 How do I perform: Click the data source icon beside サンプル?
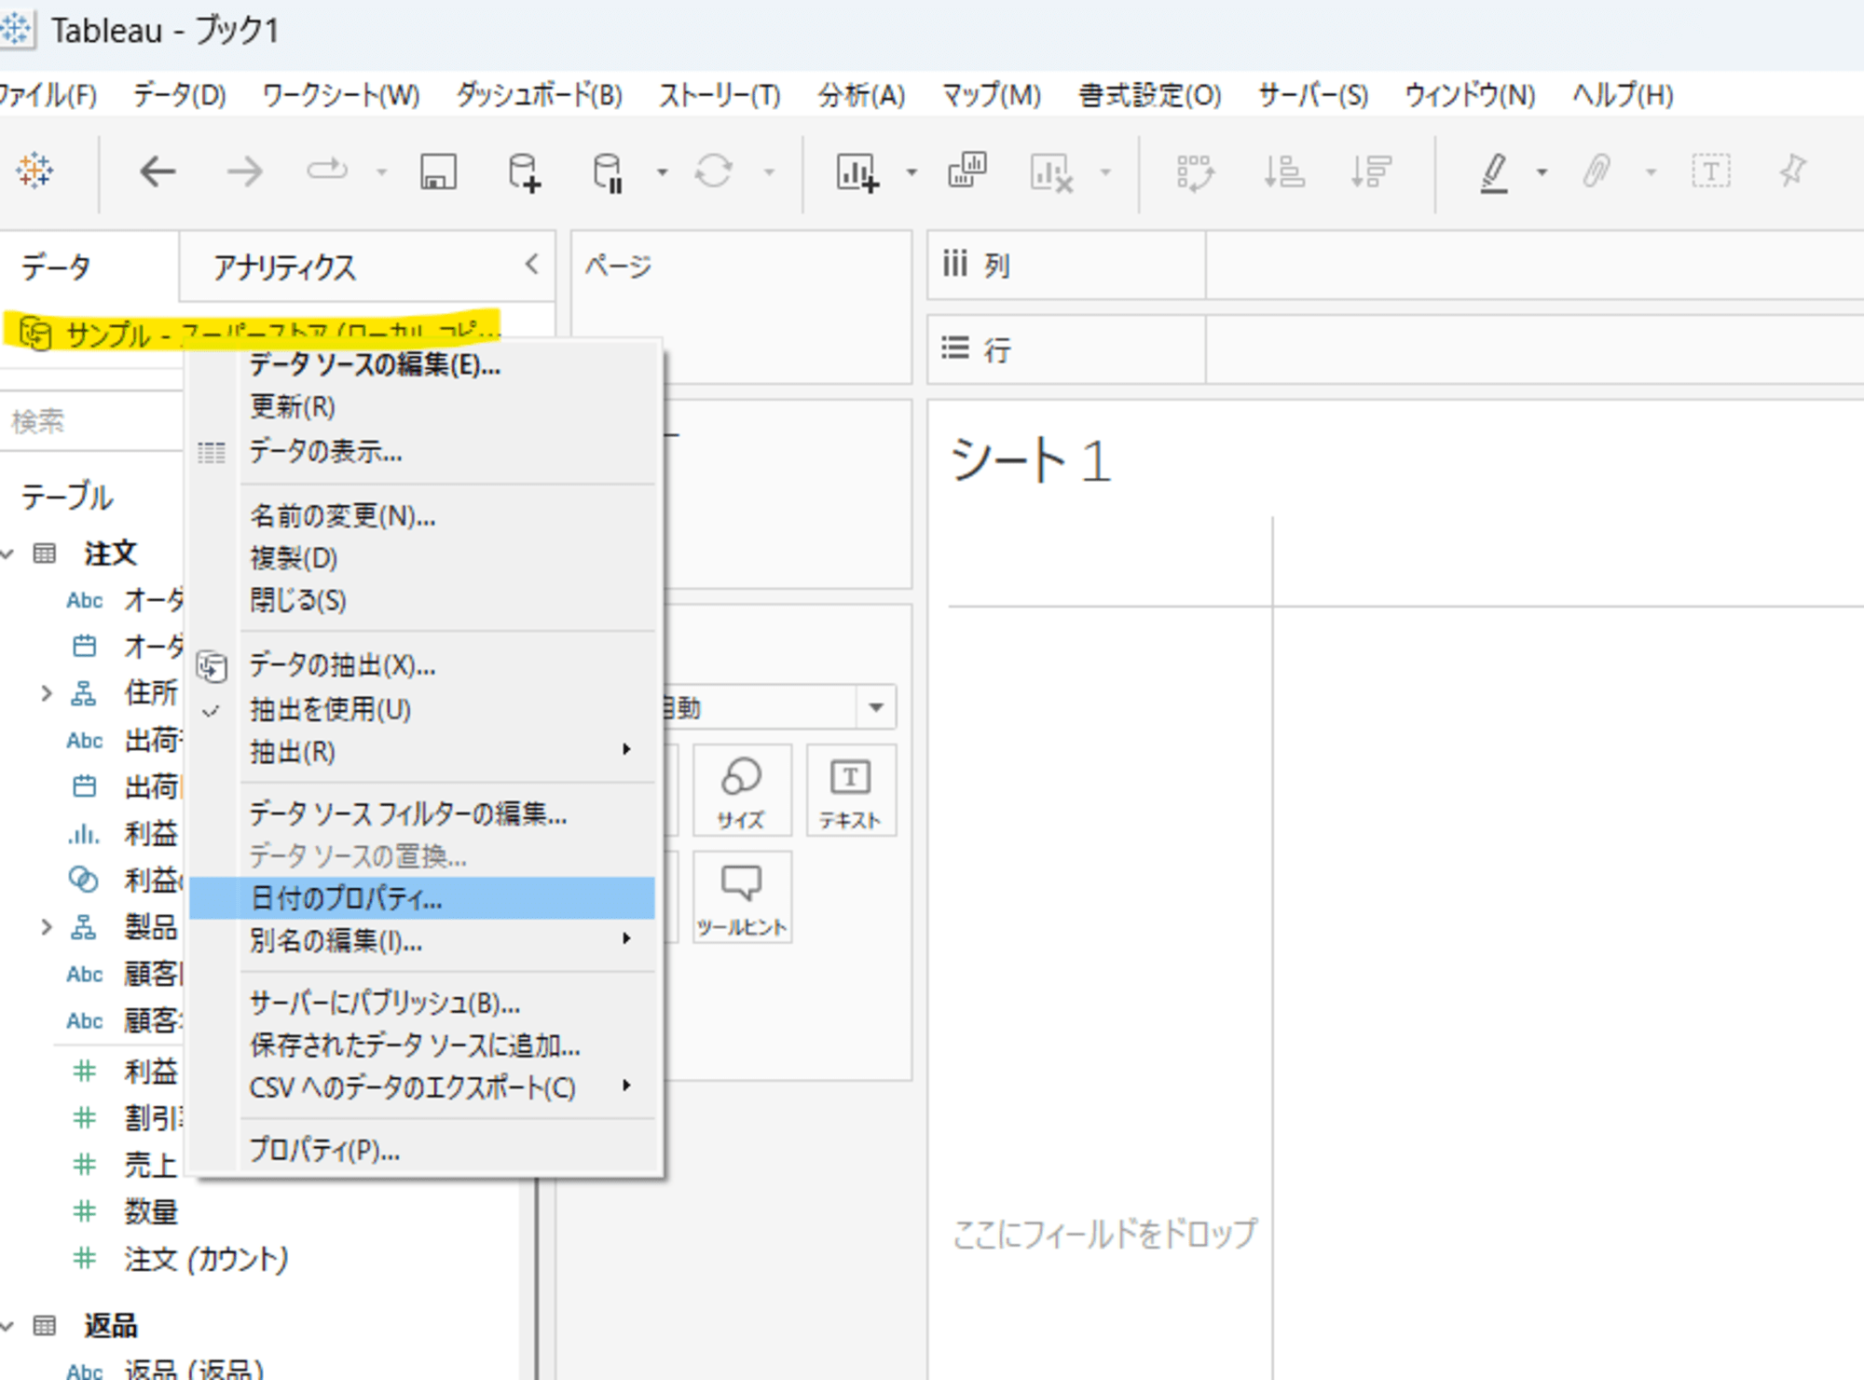coord(35,333)
